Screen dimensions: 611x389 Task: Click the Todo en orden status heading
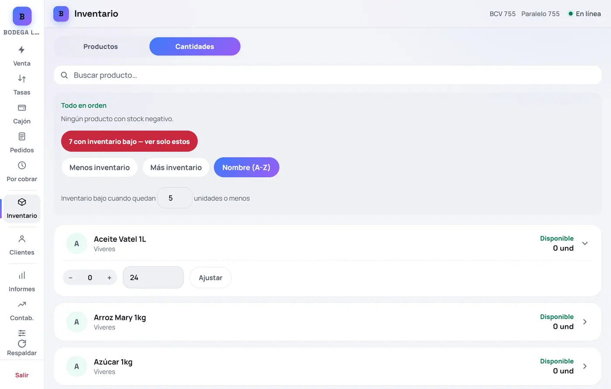84,105
